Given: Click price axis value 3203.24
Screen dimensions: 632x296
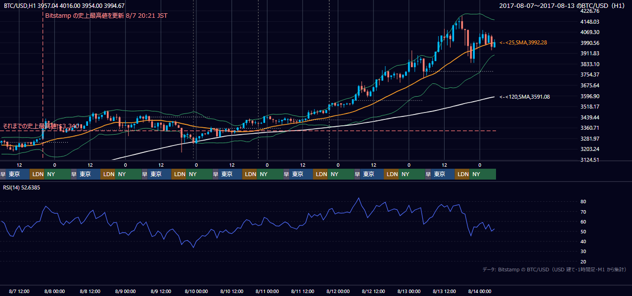Looking at the screenshot, I should [x=590, y=149].
